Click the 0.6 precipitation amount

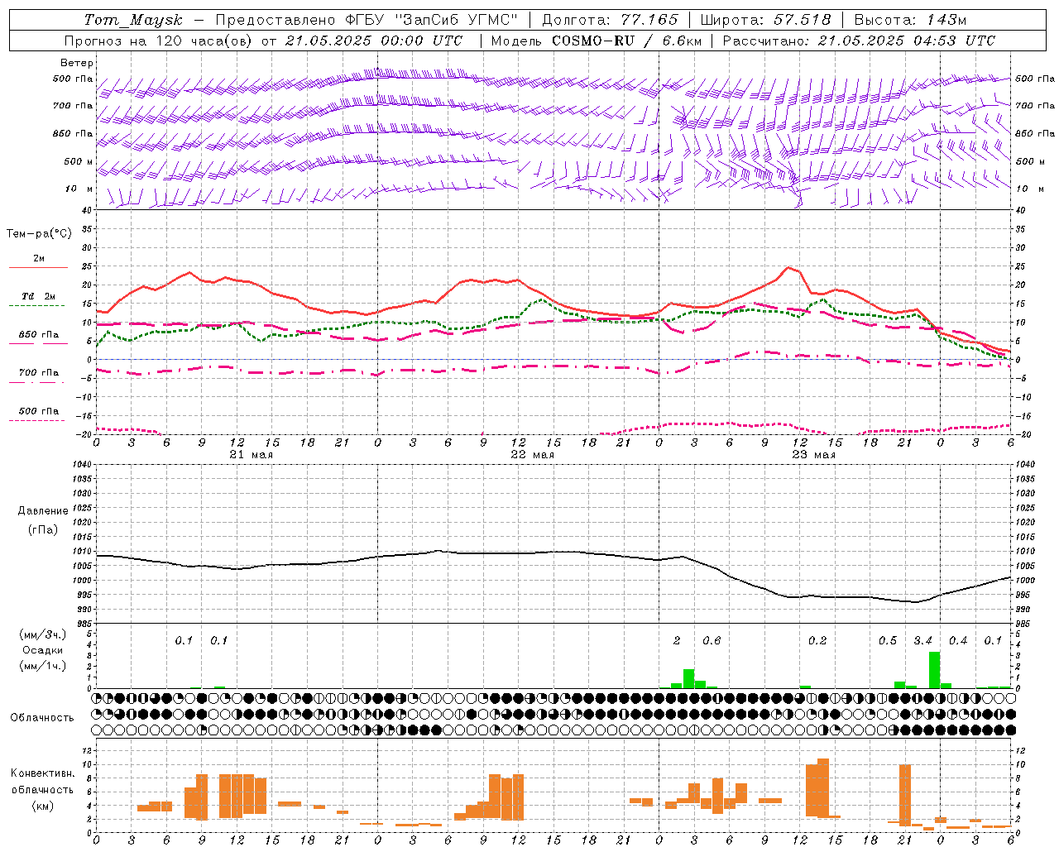[712, 640]
